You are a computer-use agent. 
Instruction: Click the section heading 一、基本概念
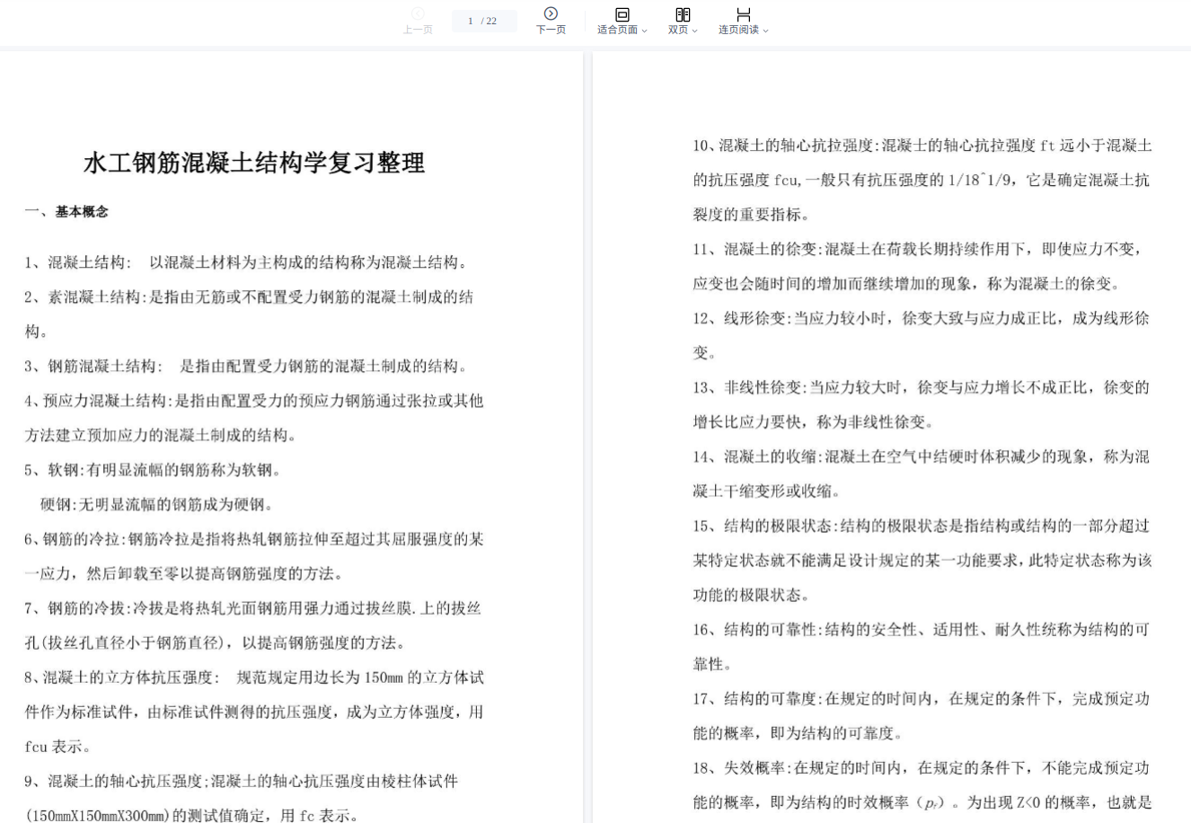tap(66, 212)
